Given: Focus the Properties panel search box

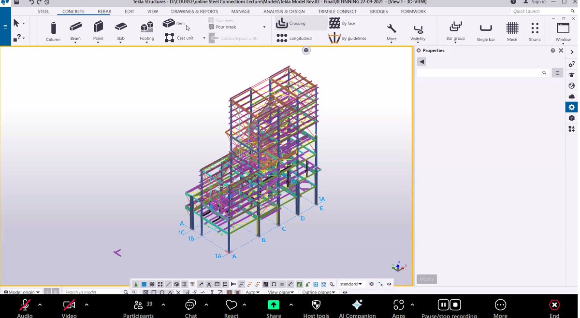Looking at the screenshot, I should [x=483, y=73].
